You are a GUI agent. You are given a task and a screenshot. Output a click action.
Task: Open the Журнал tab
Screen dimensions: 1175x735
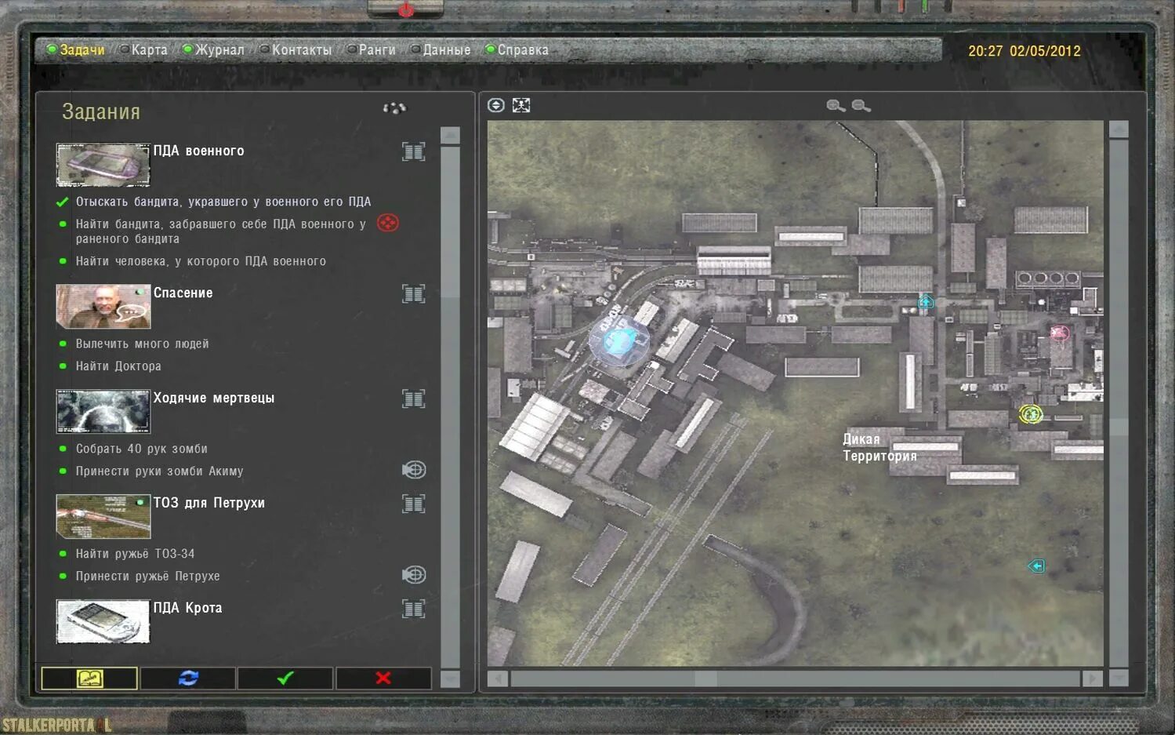tap(214, 50)
